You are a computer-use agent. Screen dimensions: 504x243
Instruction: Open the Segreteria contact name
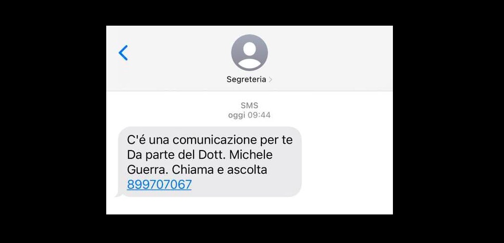pos(246,79)
